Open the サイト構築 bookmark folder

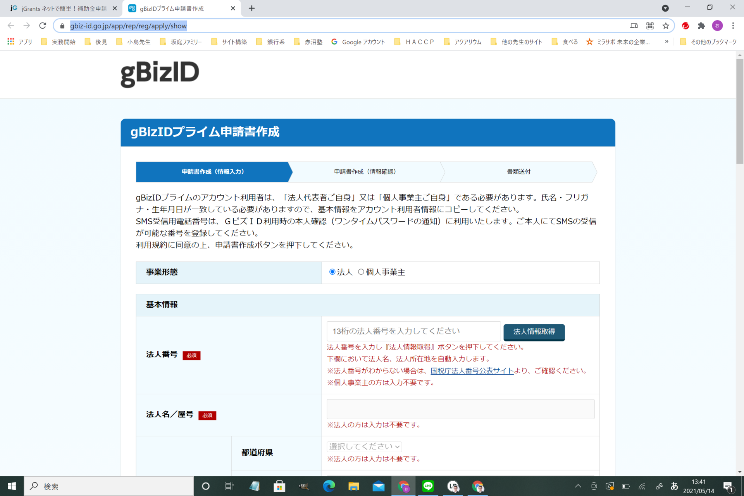[x=229, y=41]
